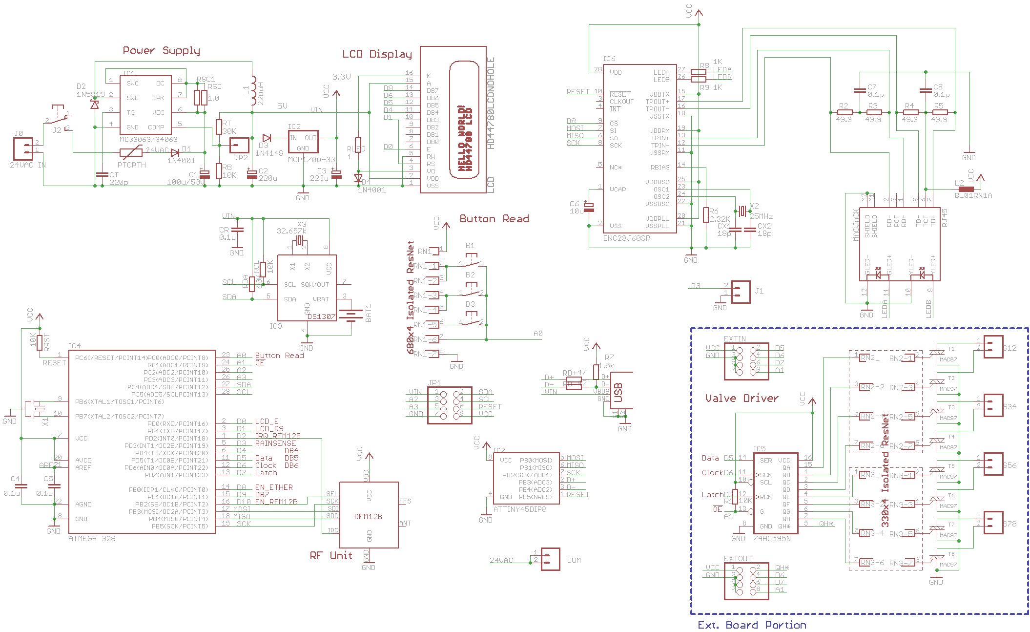The height and width of the screenshot is (632, 1030).
Task: Select the S12 output connector
Action: tap(993, 347)
